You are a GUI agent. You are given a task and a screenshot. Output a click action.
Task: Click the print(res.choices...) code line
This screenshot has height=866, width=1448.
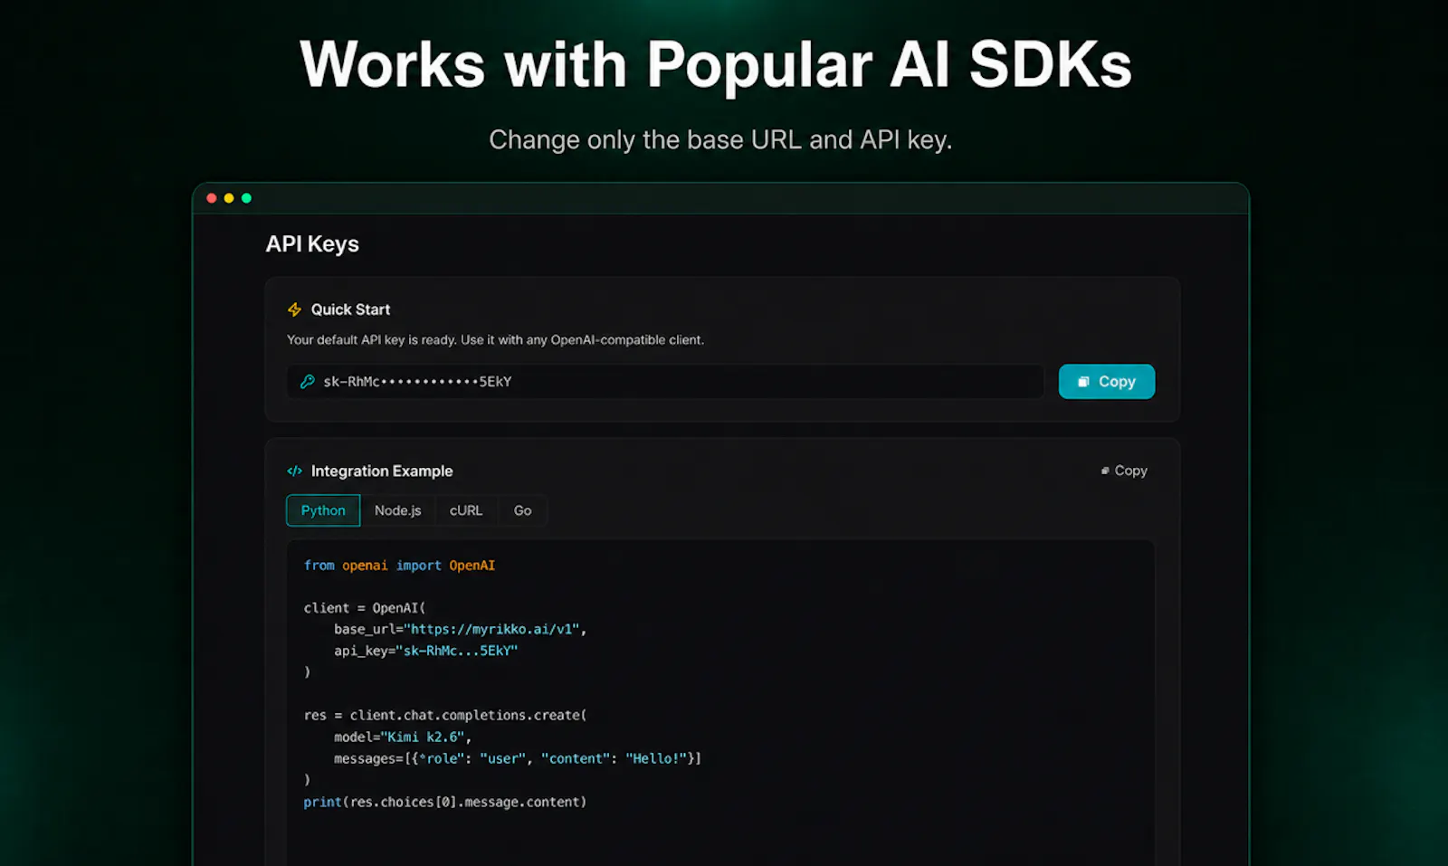coord(445,802)
